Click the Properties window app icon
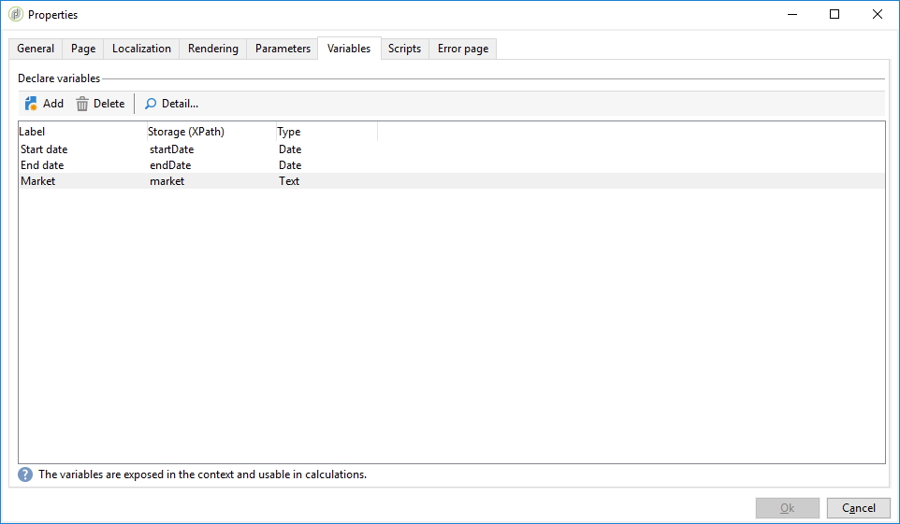This screenshot has width=900, height=524. click(15, 15)
